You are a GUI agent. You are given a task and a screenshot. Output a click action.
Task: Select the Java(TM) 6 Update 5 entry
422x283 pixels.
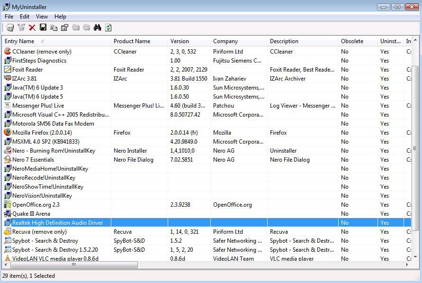point(37,96)
